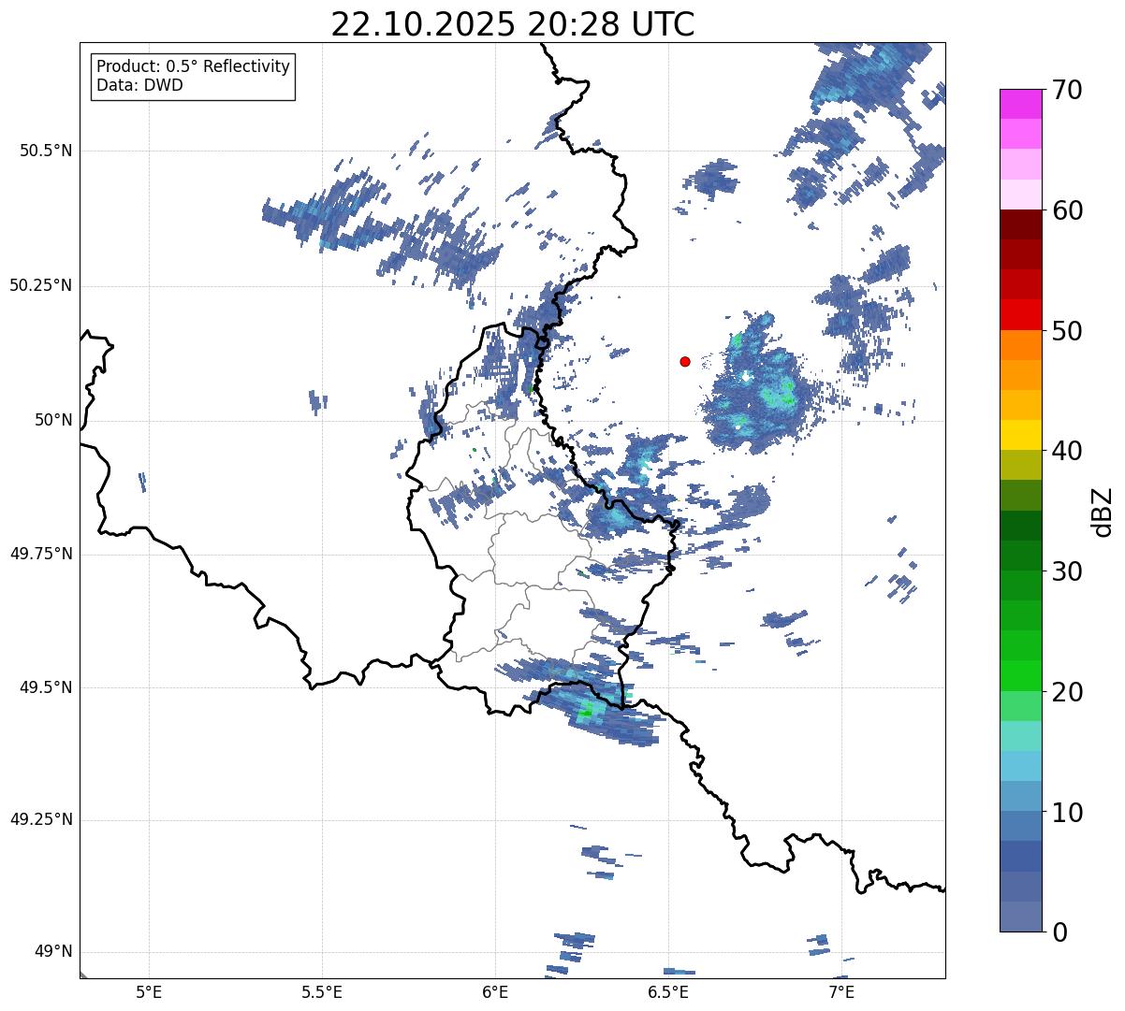The width and height of the screenshot is (1125, 1011).
Task: Click the bright green colorbar segment above 20
Action: pyautogui.click(x=1021, y=675)
